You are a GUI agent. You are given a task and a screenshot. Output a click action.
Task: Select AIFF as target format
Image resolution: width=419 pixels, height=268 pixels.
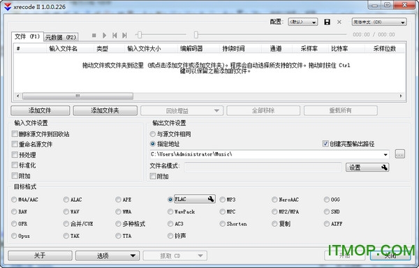(x=327, y=224)
